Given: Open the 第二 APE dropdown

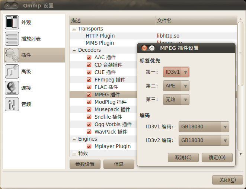Looking at the screenshot, I should click(x=176, y=86).
